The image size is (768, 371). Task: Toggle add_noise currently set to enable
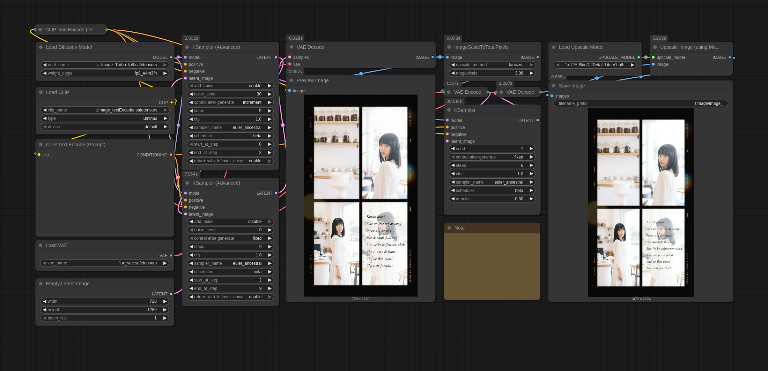pyautogui.click(x=230, y=86)
